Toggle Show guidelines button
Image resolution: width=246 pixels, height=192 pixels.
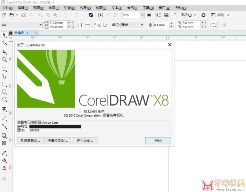[174, 15]
